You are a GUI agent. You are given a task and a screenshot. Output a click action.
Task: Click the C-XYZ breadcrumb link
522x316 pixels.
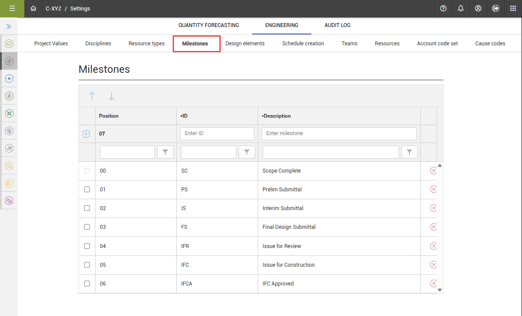[x=53, y=9]
